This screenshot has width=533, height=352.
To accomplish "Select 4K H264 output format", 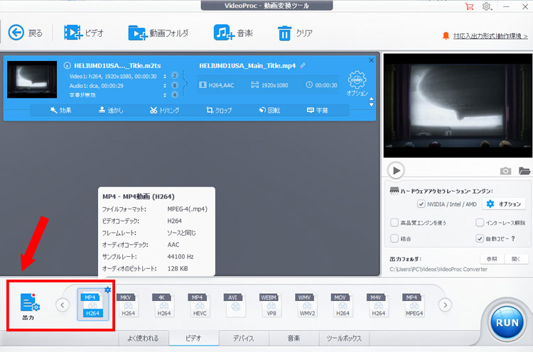I will click(163, 305).
